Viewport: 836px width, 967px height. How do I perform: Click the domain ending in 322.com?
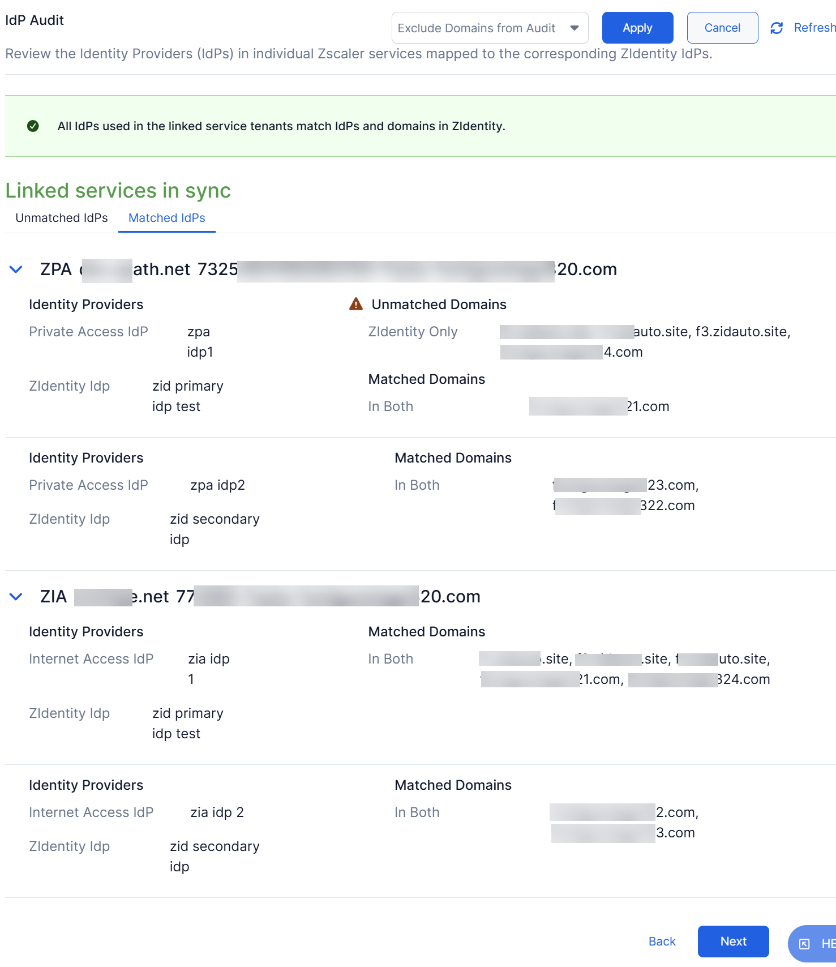pyautogui.click(x=623, y=506)
